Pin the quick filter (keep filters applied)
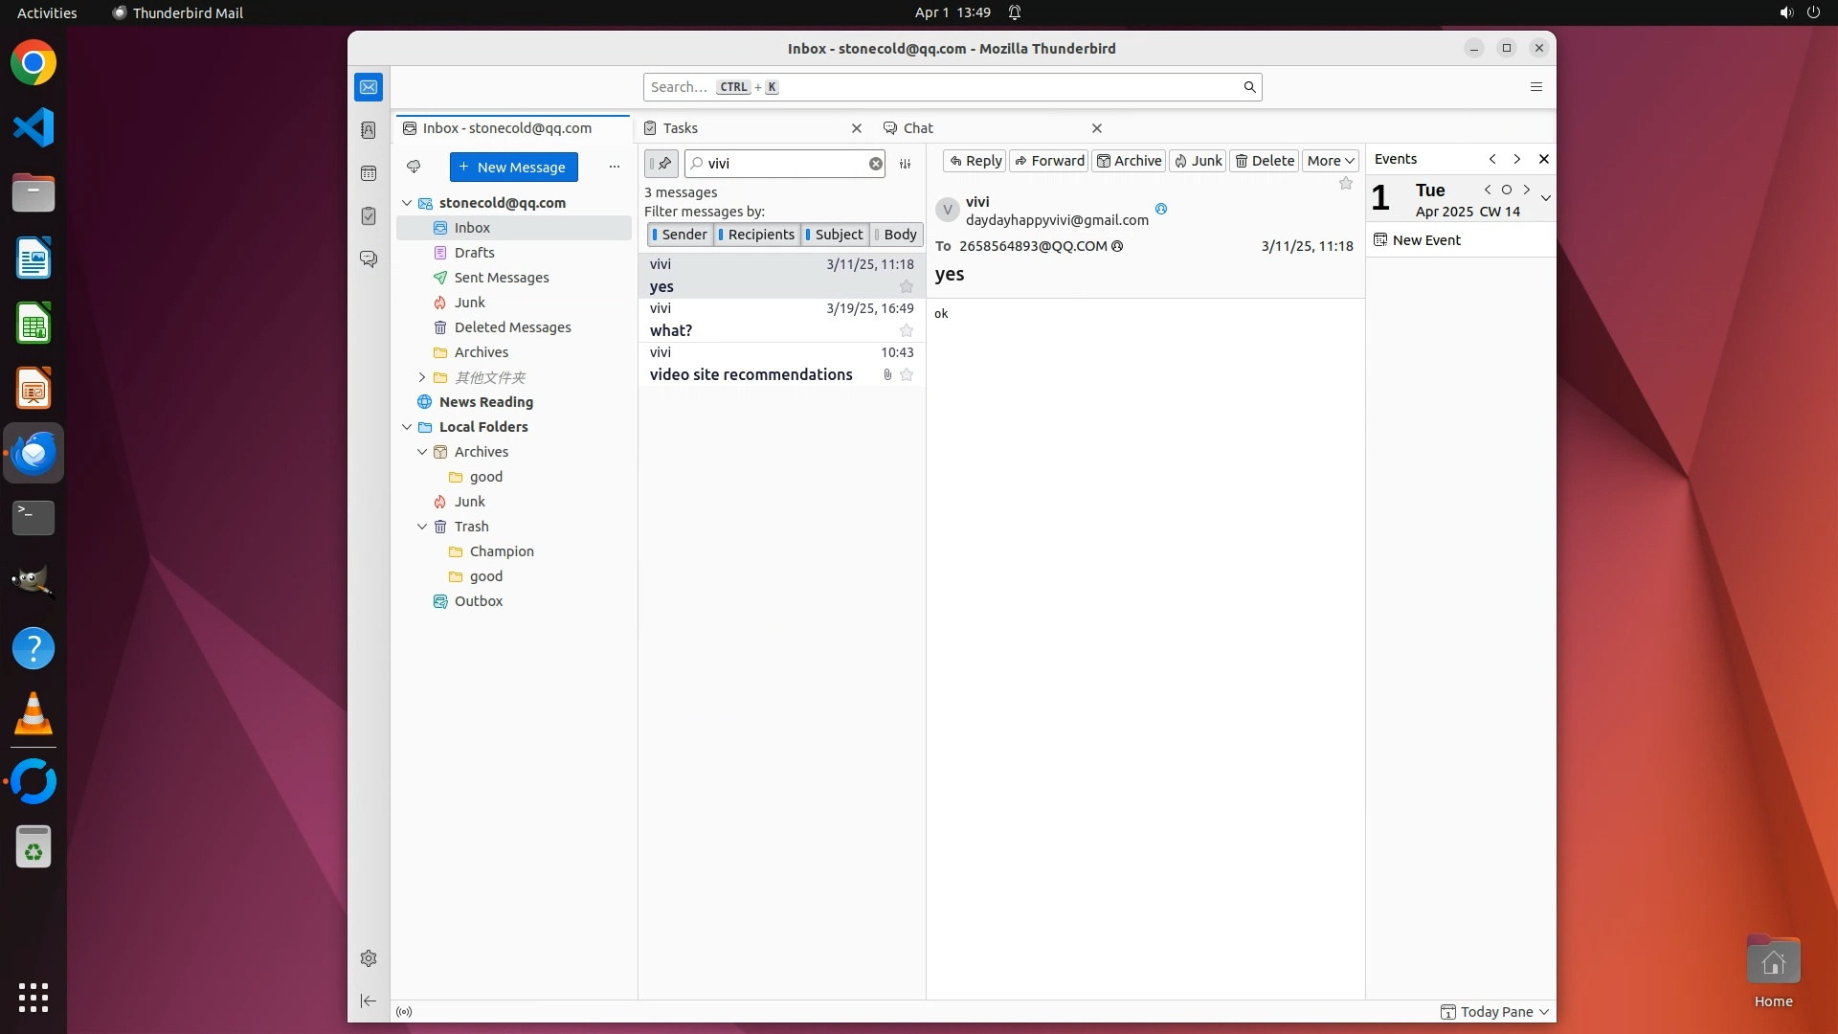This screenshot has width=1838, height=1034. 661,164
